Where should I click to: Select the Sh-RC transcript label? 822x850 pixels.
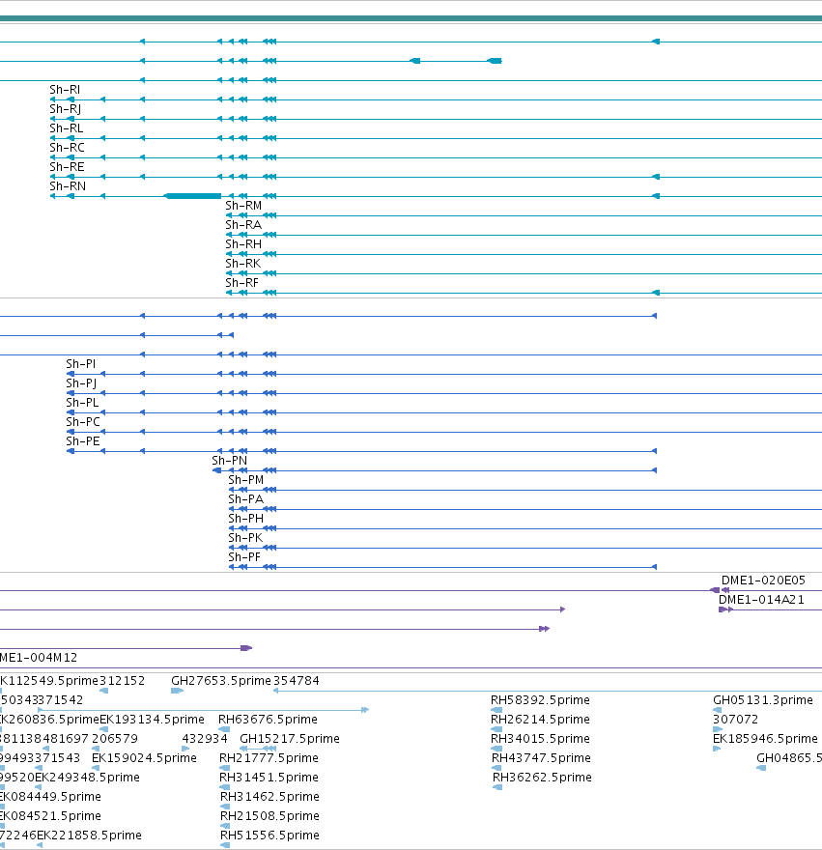pyautogui.click(x=67, y=148)
